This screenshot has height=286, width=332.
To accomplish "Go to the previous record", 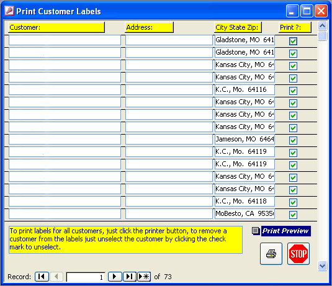I will coord(56,277).
